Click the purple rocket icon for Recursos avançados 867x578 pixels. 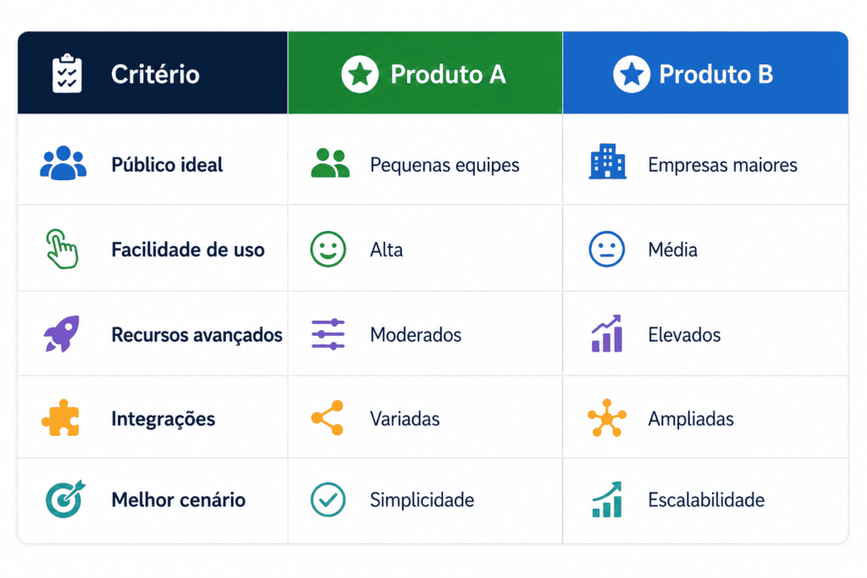click(62, 333)
